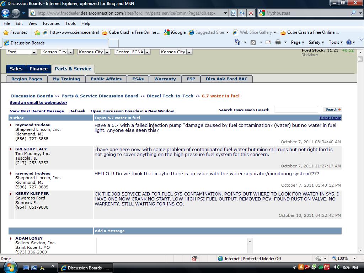Click the address bar URL field

tap(127, 13)
